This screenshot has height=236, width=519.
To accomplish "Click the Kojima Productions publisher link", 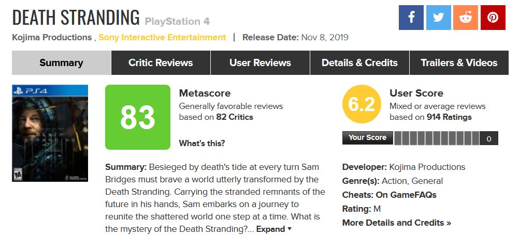I will 52,37.
